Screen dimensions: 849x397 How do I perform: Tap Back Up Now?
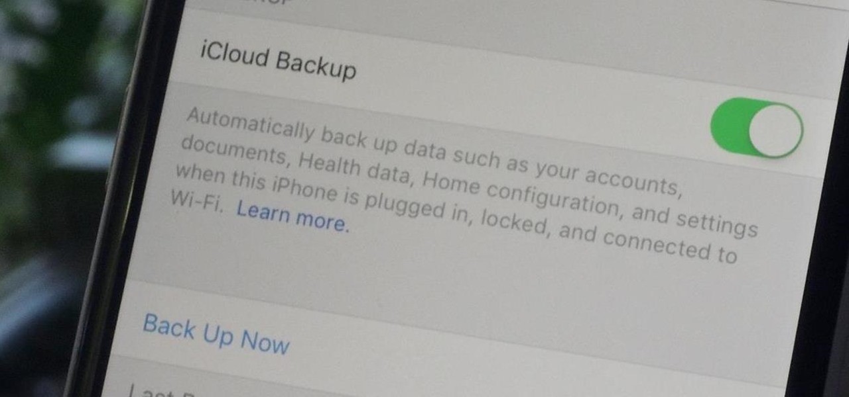[x=216, y=334]
